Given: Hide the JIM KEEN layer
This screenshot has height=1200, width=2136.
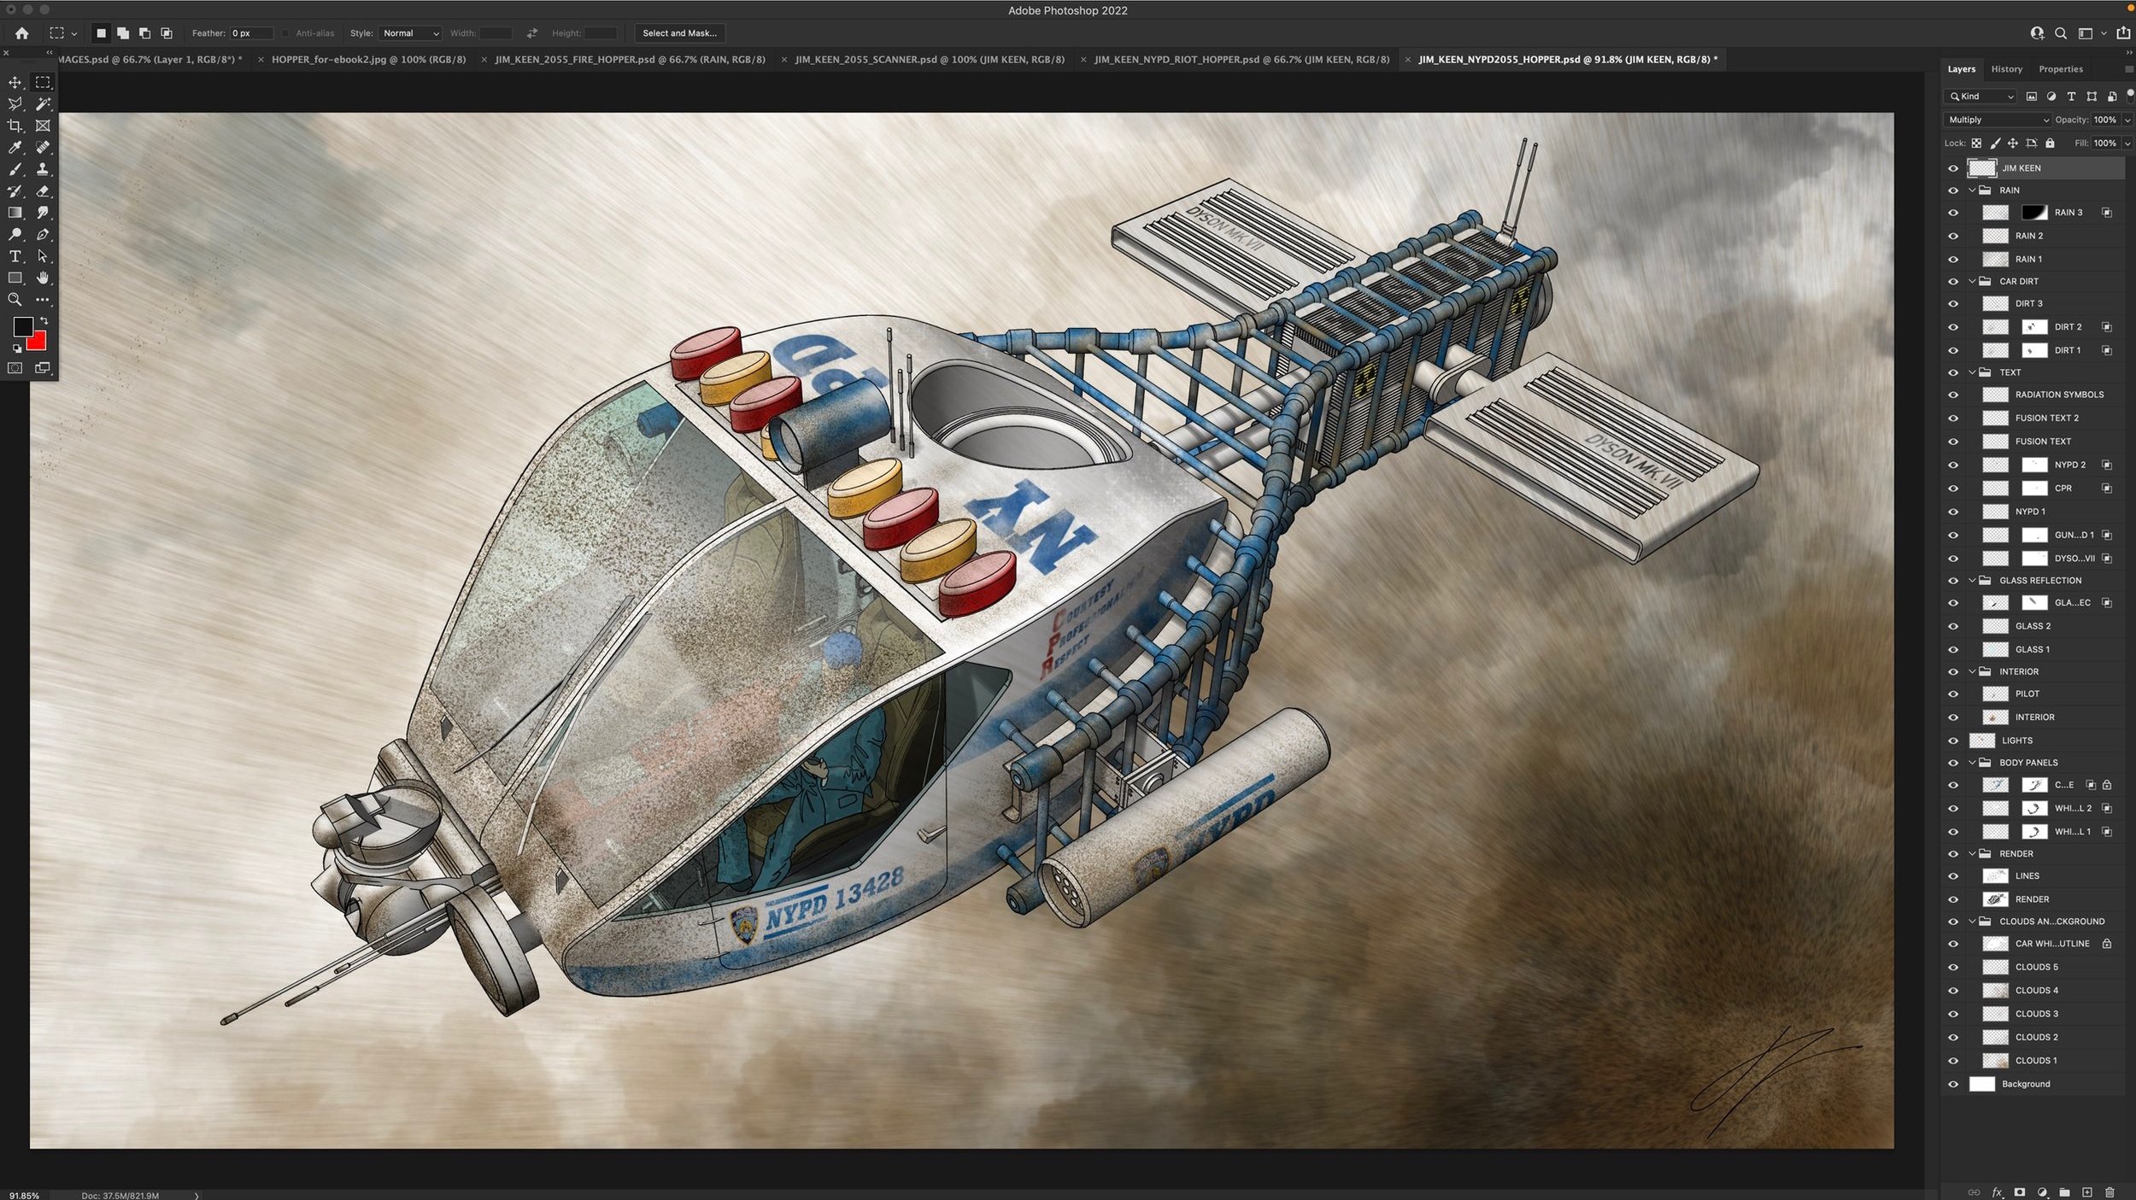Looking at the screenshot, I should click(x=1952, y=168).
